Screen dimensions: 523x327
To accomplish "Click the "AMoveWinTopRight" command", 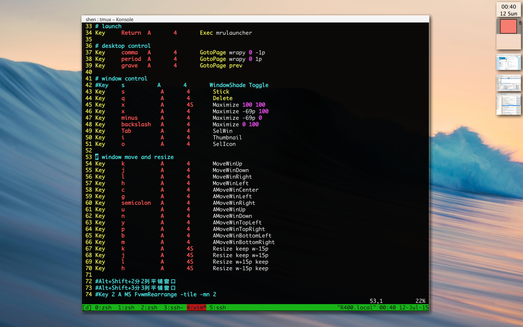I will (x=239, y=229).
